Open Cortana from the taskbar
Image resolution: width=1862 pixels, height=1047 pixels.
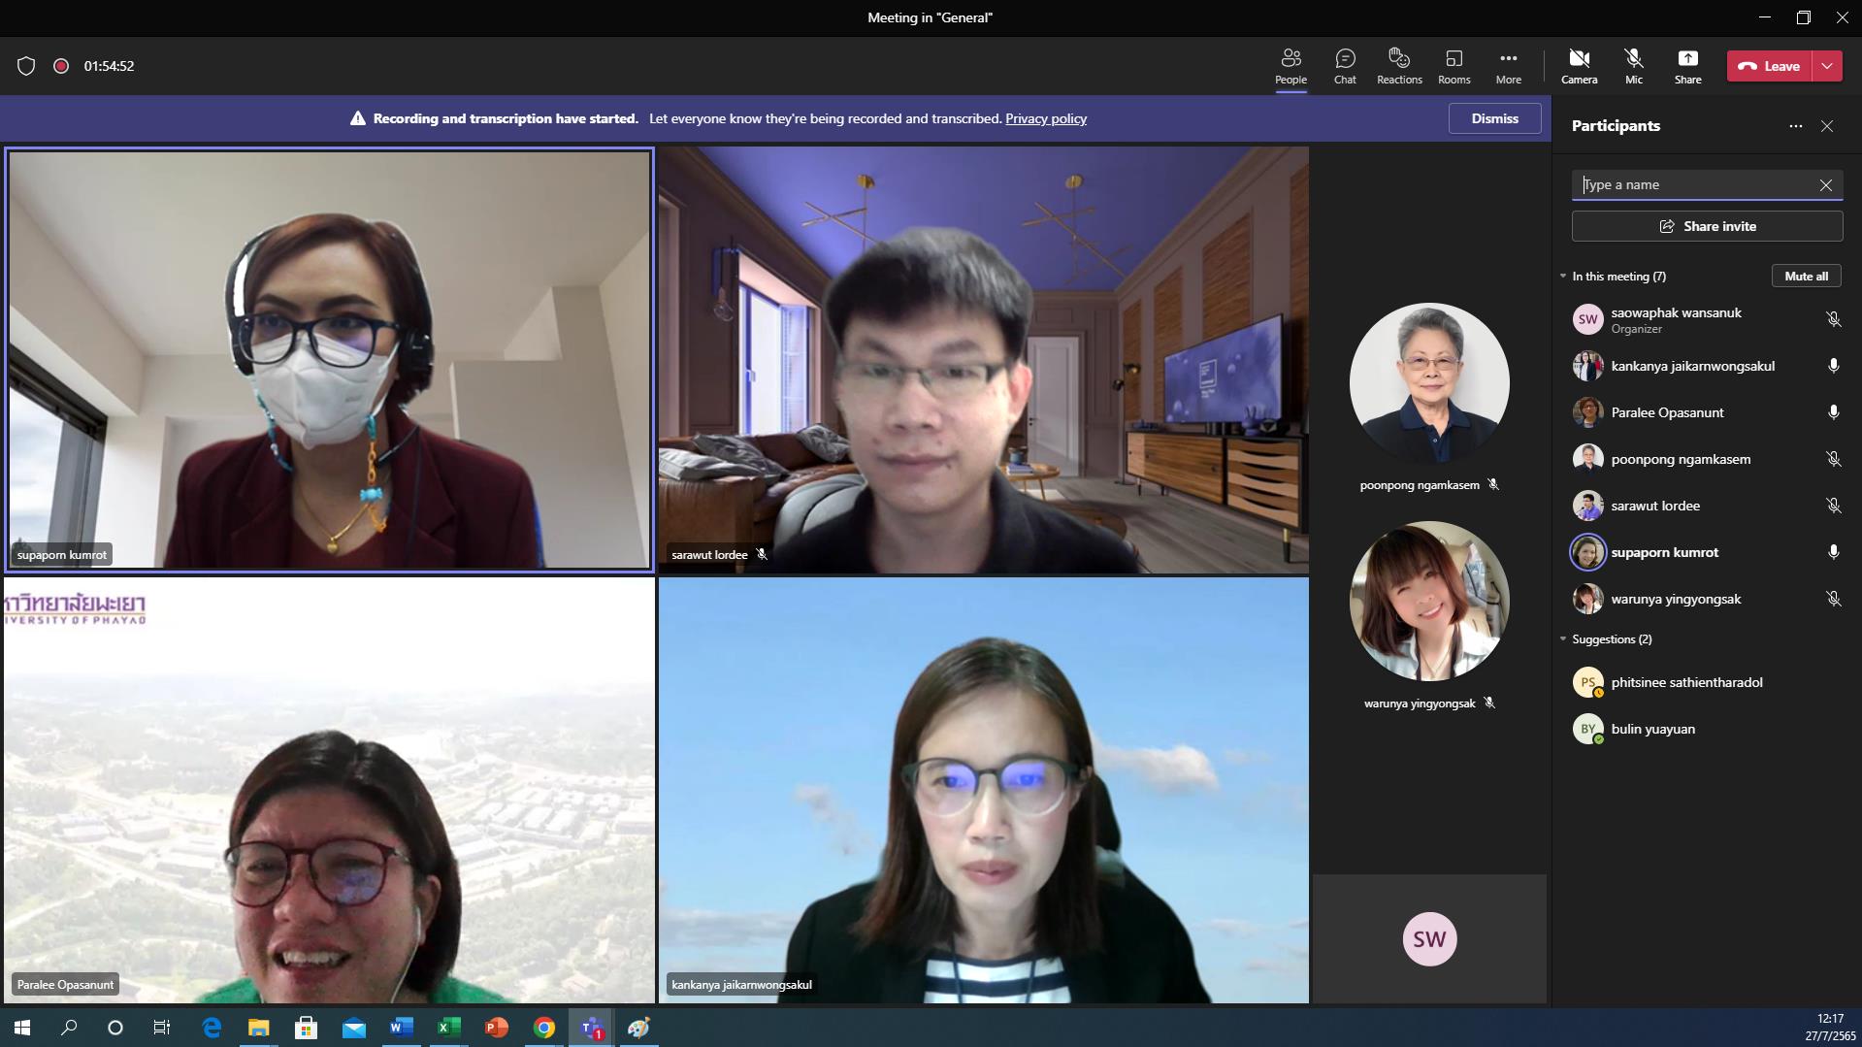pyautogui.click(x=115, y=1028)
